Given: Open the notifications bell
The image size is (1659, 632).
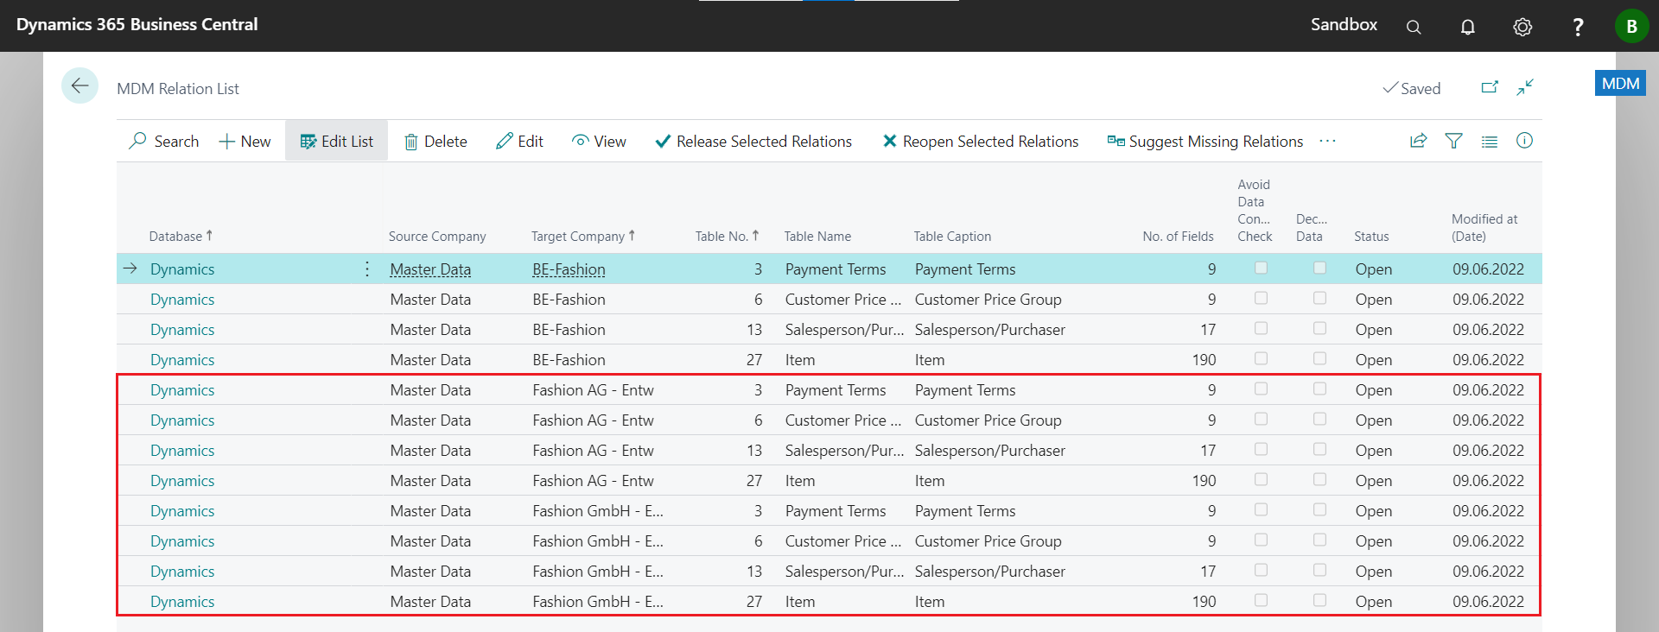Looking at the screenshot, I should [x=1467, y=27].
